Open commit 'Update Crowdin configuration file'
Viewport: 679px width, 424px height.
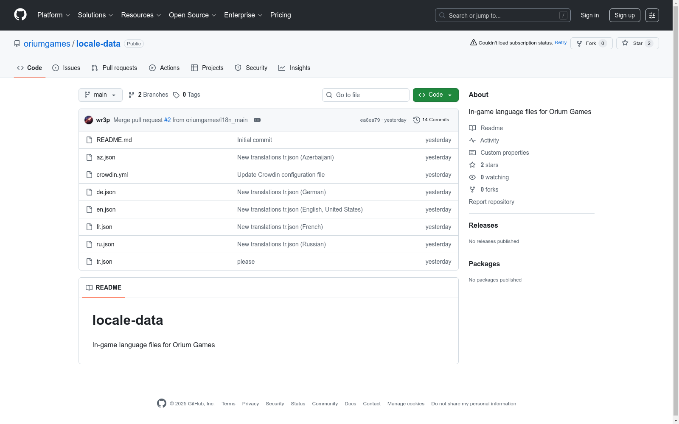click(281, 175)
